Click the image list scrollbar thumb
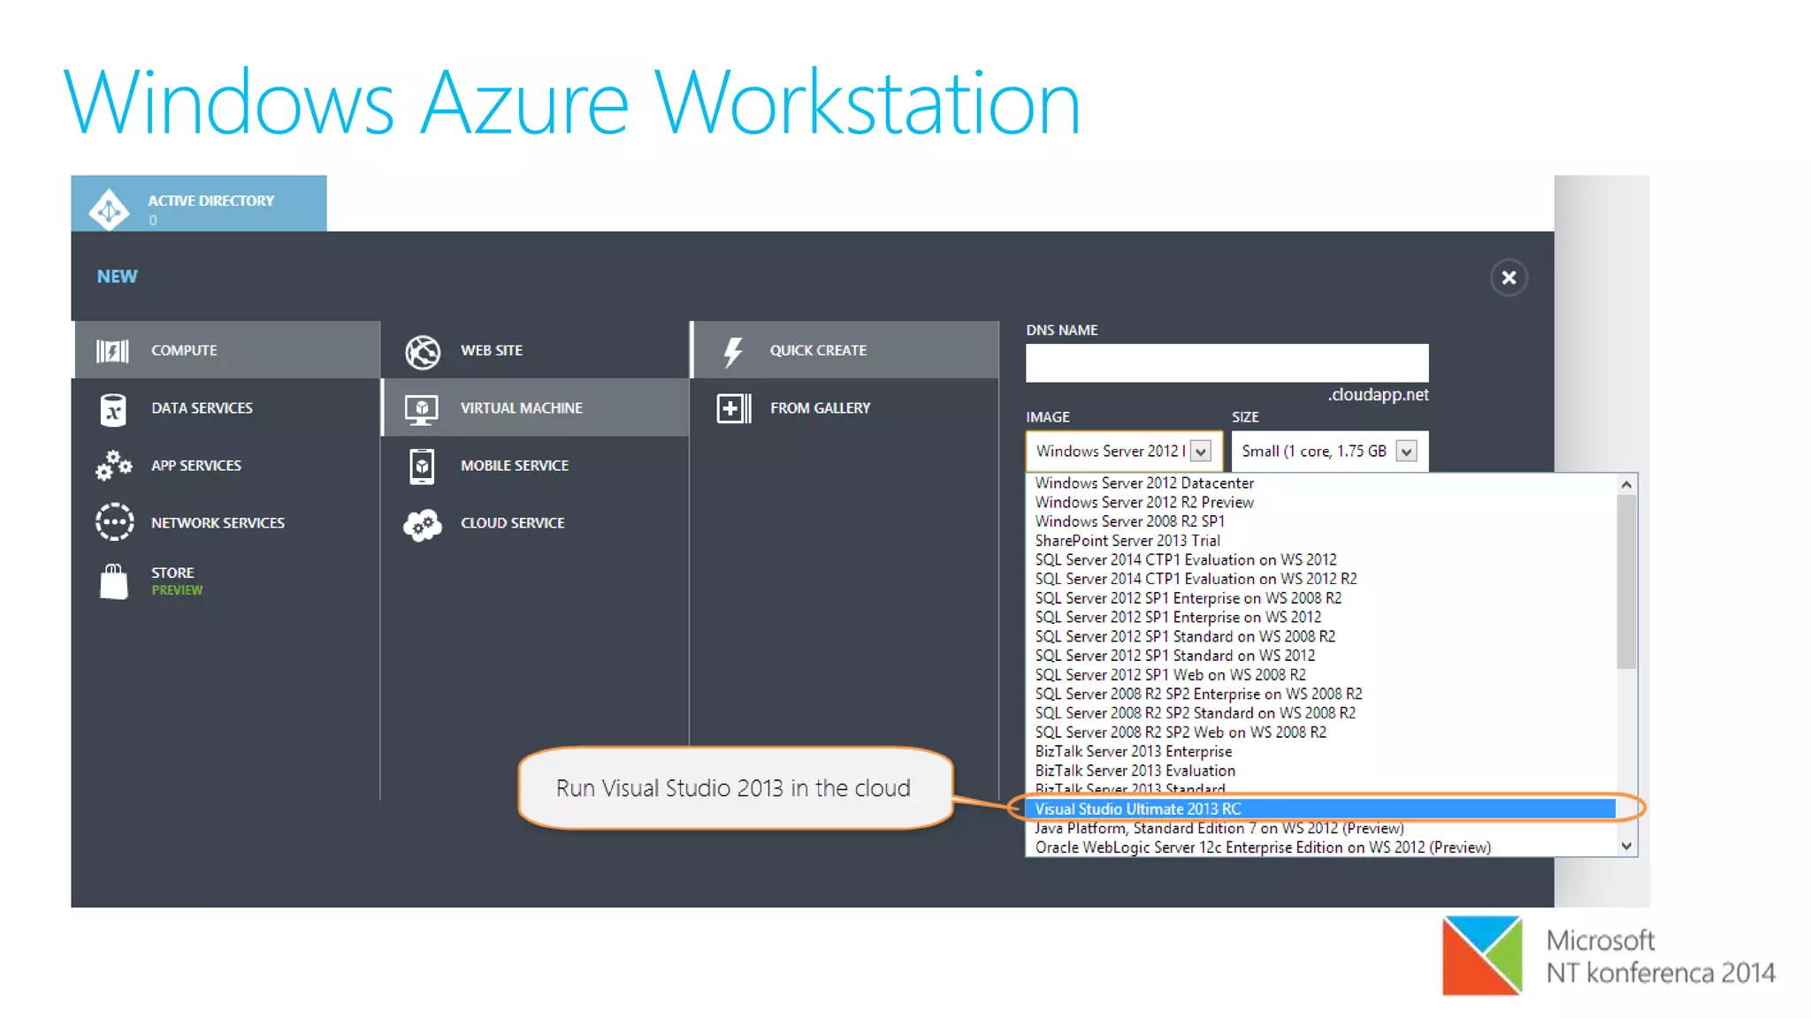This screenshot has height=1018, width=1811. (x=1626, y=581)
